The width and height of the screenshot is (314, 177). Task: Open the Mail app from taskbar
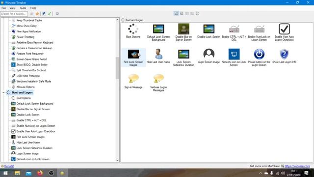click(28, 173)
